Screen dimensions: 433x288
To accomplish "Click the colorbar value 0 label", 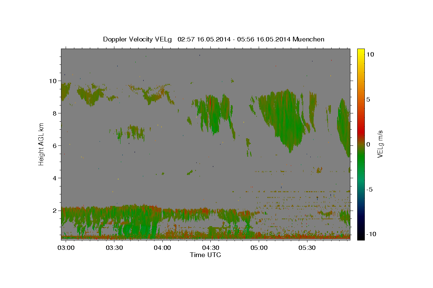I will coord(368,144).
